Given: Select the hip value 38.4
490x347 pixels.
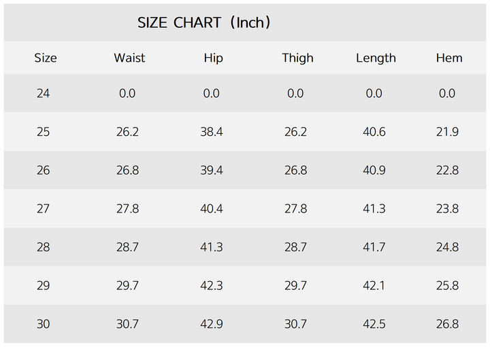Looking at the screenshot, I should pos(212,132).
